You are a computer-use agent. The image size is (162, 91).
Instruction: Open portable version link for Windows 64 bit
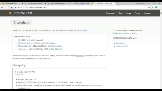point(55,46)
